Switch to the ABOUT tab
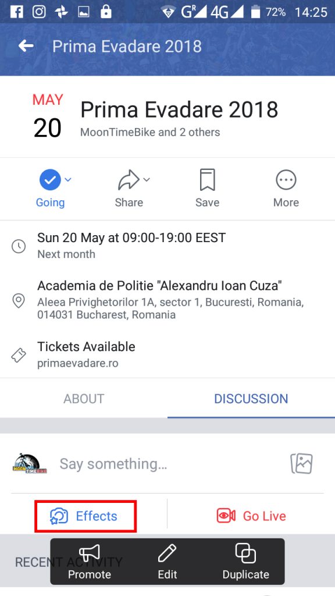Screen dimensions: 335x596 [x=84, y=398]
